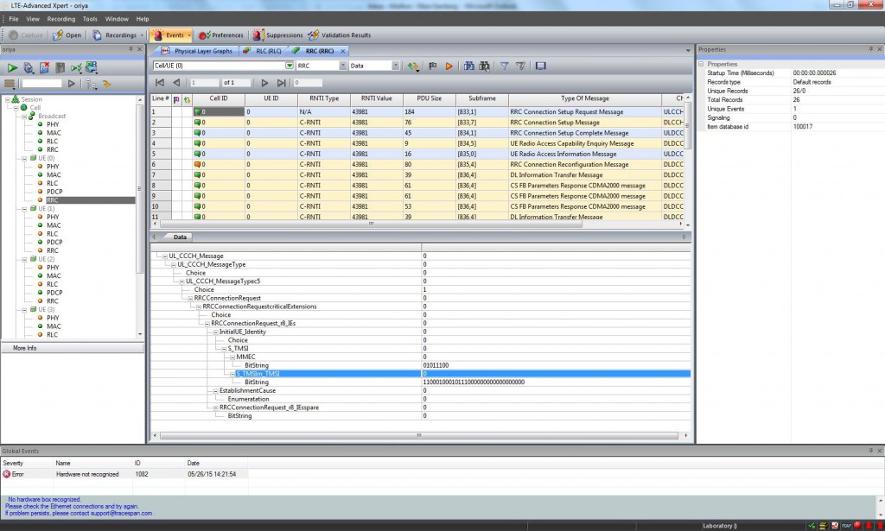Click the filter funnel icon
Image resolution: width=885 pixels, height=531 pixels.
[x=504, y=66]
